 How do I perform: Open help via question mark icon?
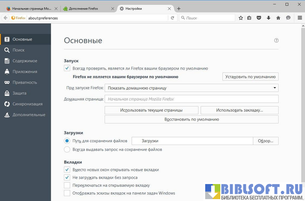pyautogui.click(x=276, y=41)
